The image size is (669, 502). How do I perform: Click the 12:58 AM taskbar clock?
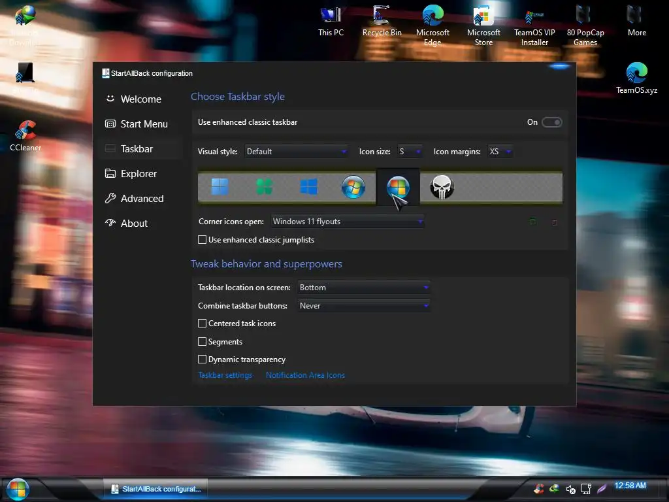tap(630, 486)
